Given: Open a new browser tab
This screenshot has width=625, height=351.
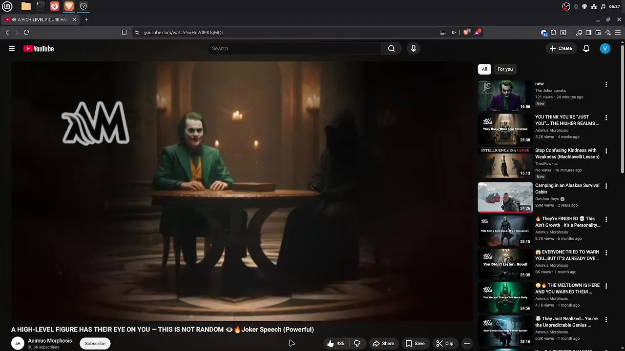Looking at the screenshot, I should [x=86, y=19].
